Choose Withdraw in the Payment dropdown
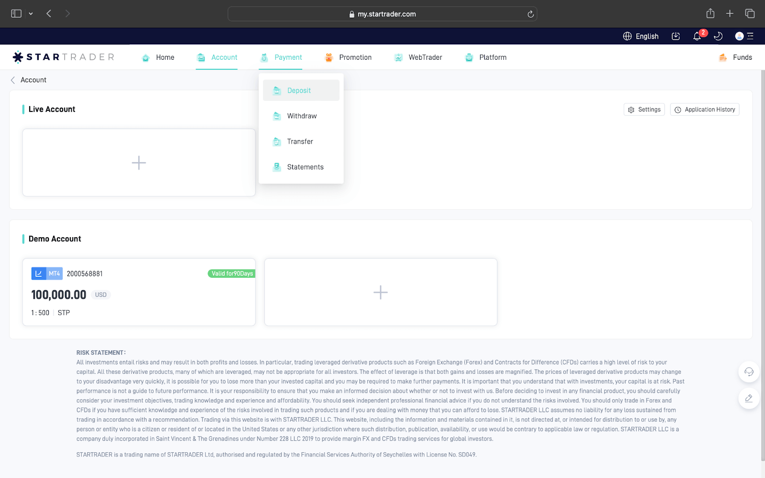 301,116
